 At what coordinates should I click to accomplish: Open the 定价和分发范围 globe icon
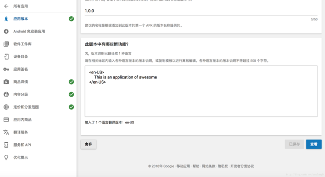coord(6,107)
